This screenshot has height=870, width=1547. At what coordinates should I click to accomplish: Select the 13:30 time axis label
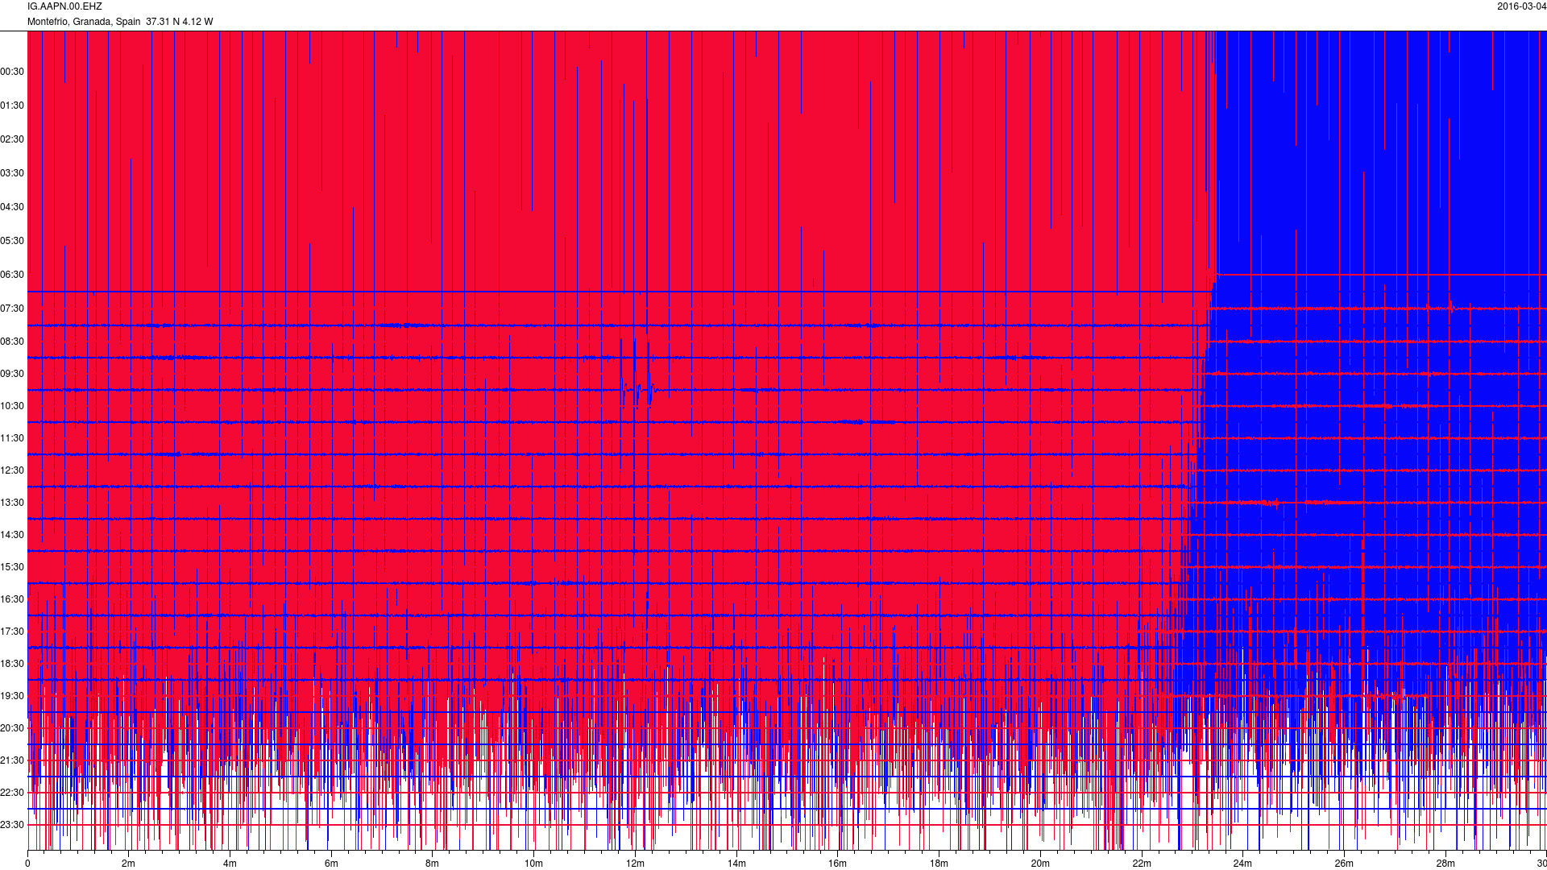point(12,503)
